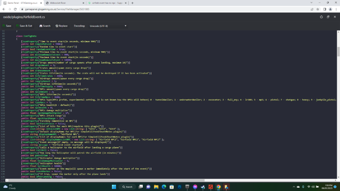Click the file path oxide/plugins/AirfieldEvent.cs
The width and height of the screenshot is (340, 191).
coord(24,17)
